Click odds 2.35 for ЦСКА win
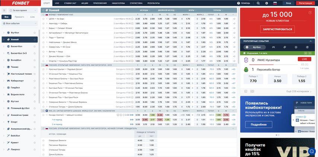 pyautogui.click(x=137, y=19)
